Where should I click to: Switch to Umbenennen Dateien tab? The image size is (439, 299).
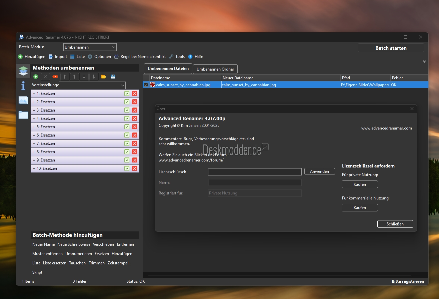pos(168,69)
